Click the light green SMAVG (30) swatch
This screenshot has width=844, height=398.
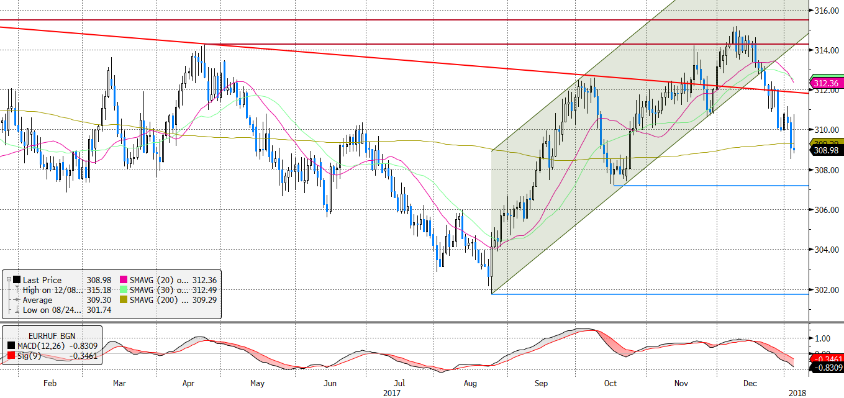click(x=122, y=290)
